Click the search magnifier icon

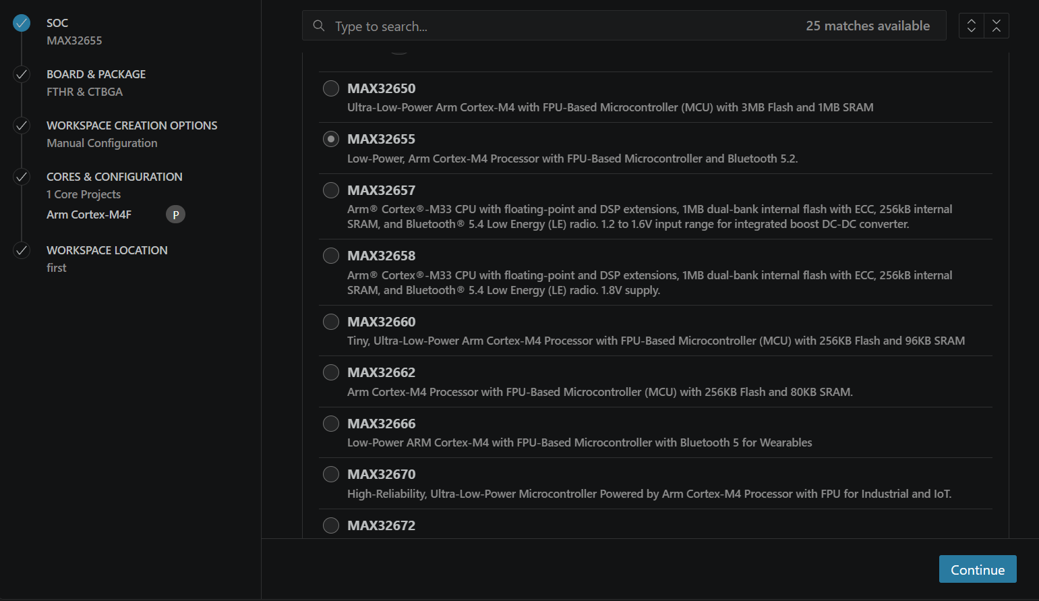(x=319, y=26)
